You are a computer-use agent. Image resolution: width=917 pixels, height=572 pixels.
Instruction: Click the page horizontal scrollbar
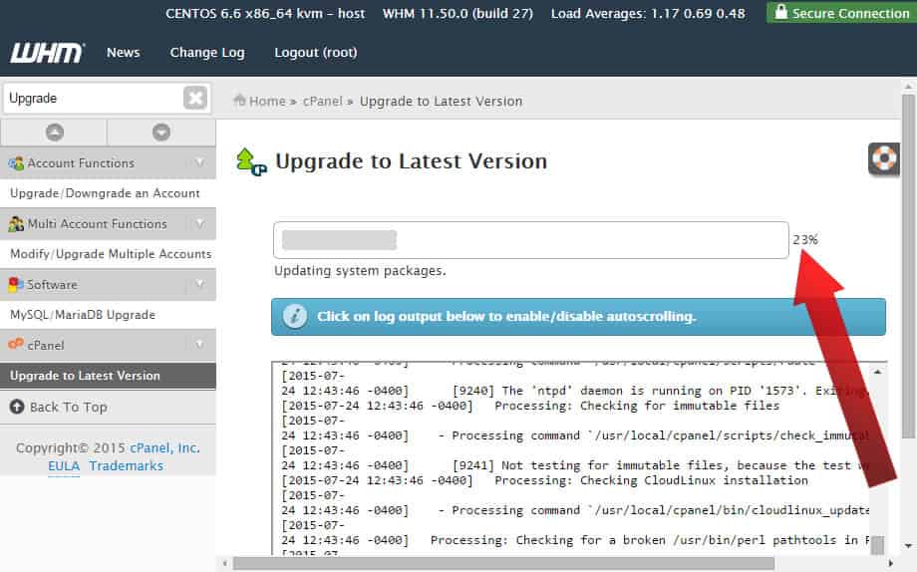click(503, 564)
